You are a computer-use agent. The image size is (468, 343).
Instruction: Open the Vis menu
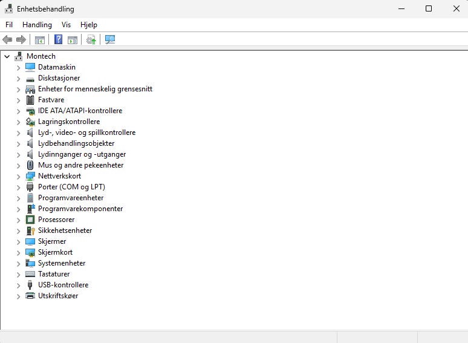[x=66, y=25]
